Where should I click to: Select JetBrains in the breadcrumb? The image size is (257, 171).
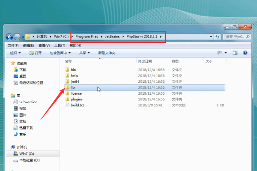[x=112, y=36]
